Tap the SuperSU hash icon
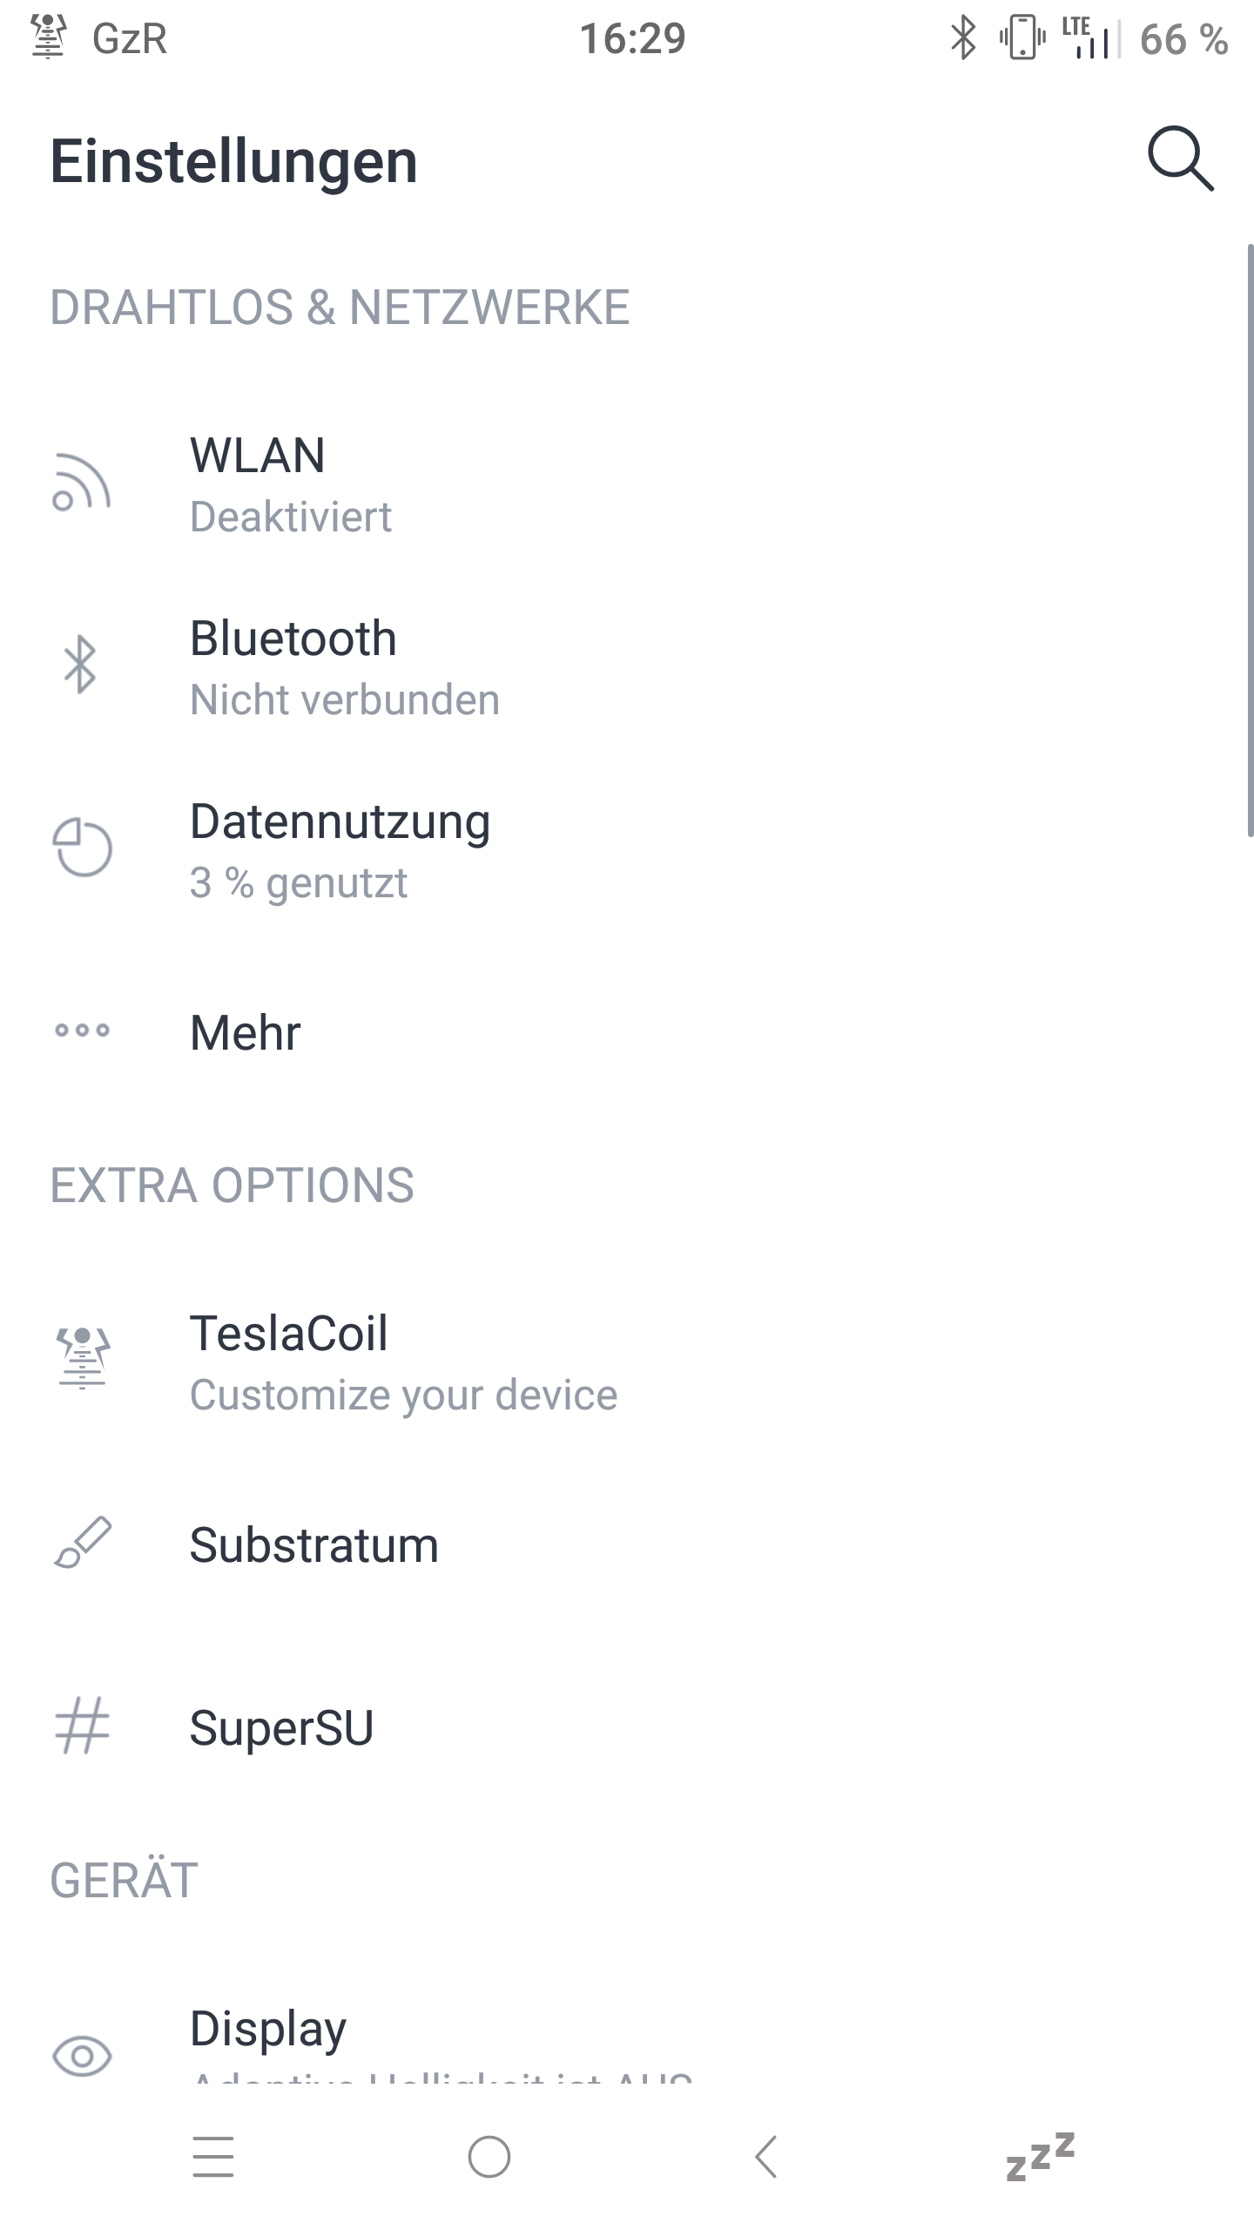 (82, 1726)
